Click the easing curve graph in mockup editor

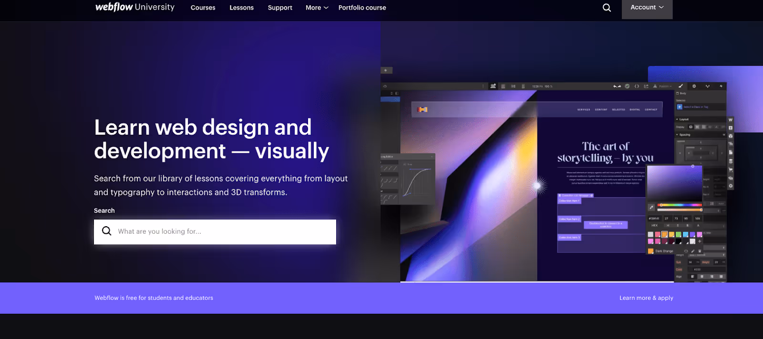tap(417, 181)
